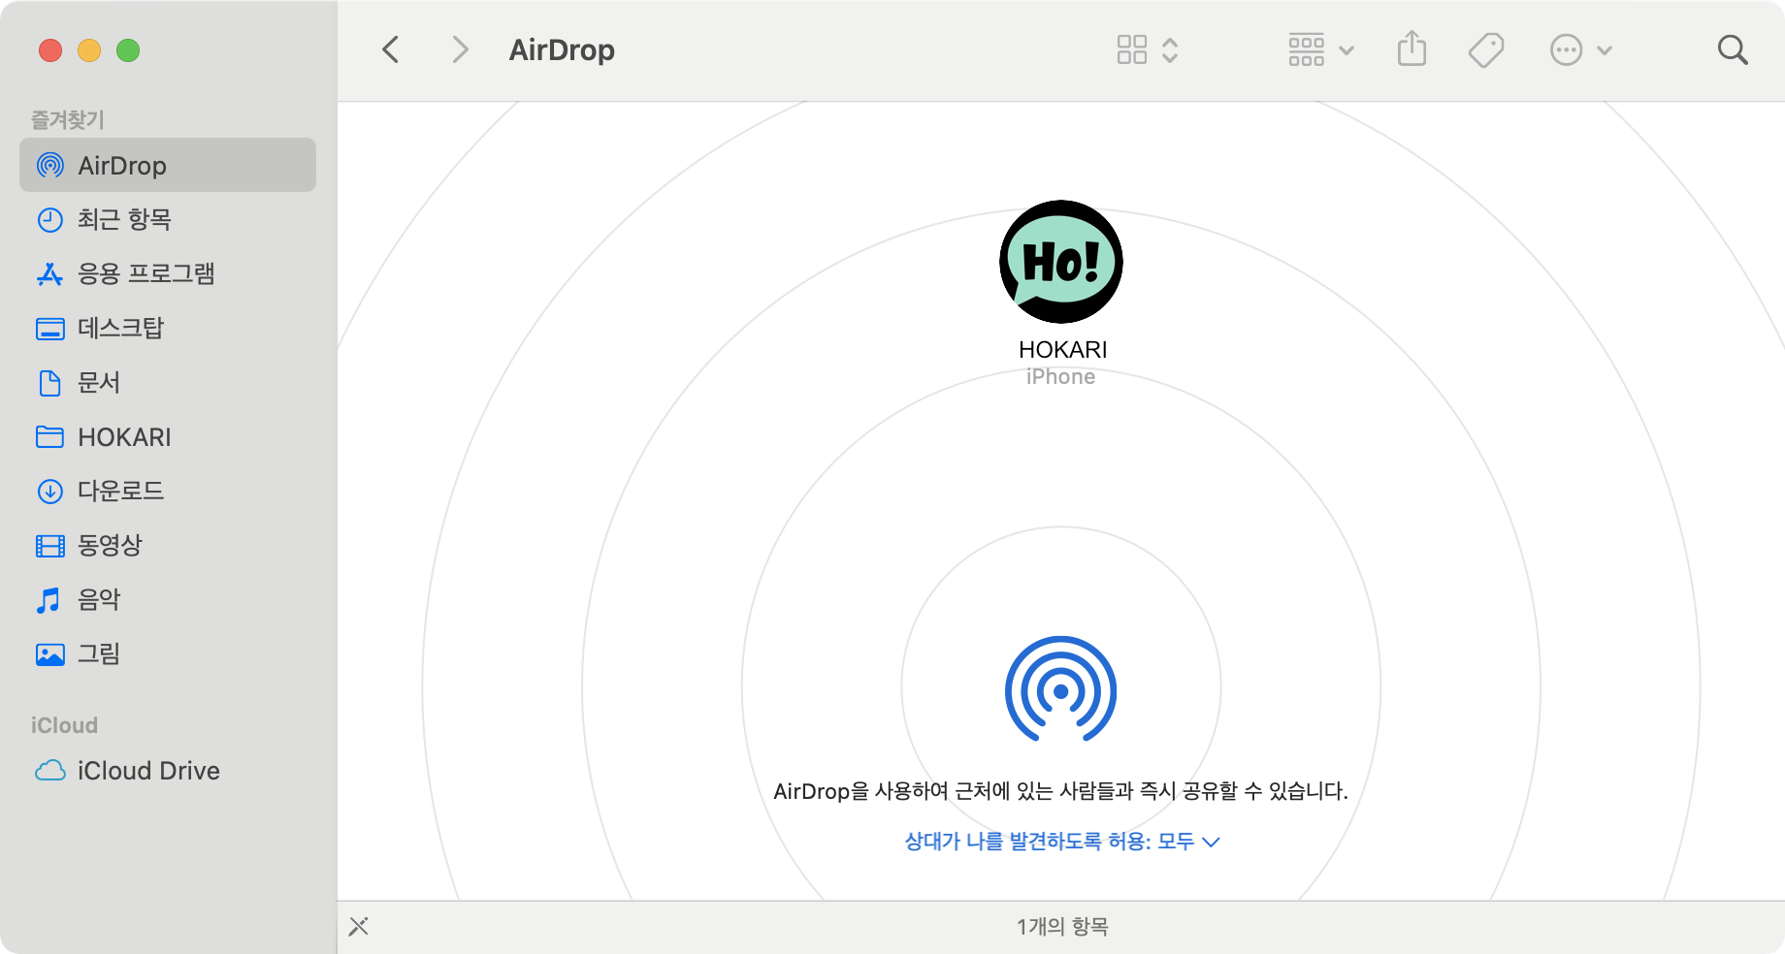The image size is (1785, 954).
Task: Open the search magnifier
Action: click(x=1733, y=49)
